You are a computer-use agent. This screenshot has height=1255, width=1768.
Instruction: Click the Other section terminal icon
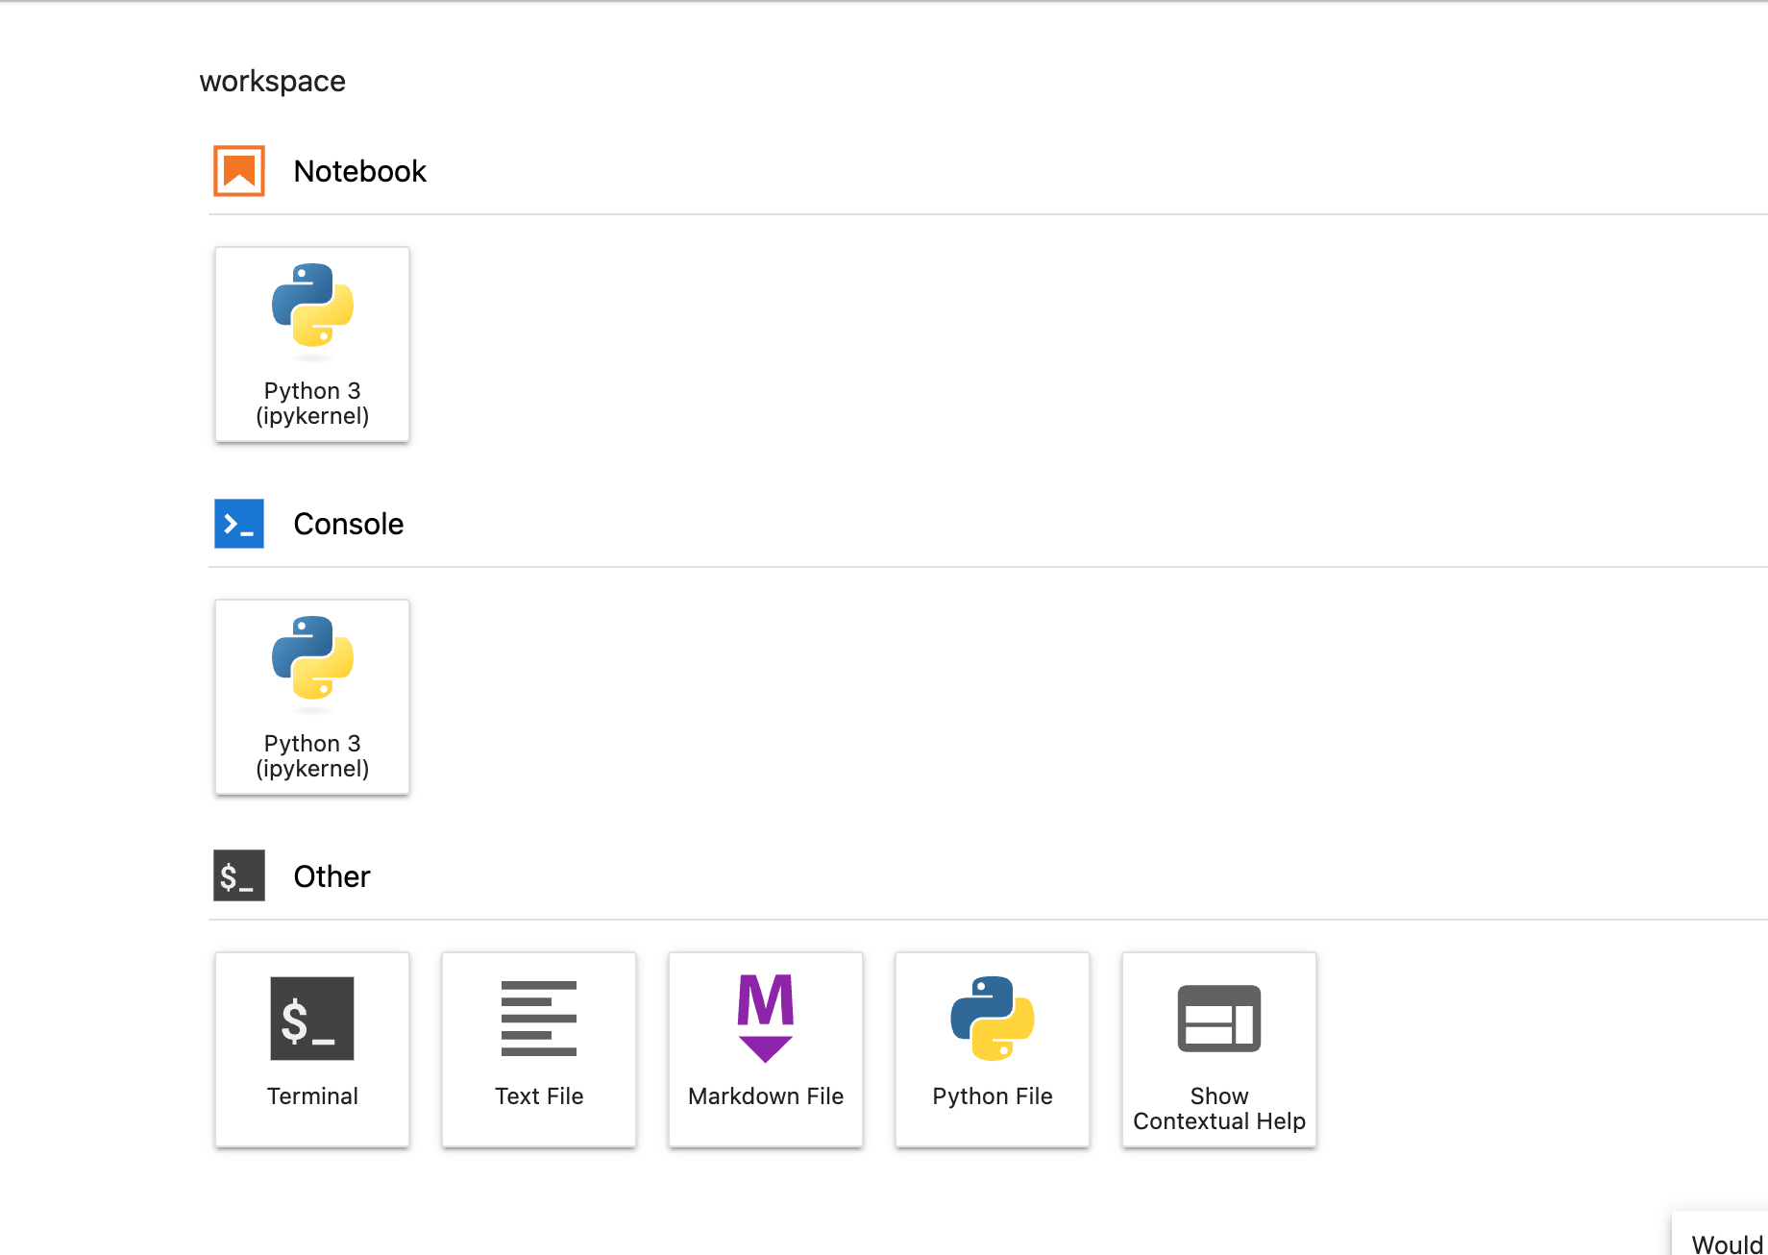click(239, 876)
